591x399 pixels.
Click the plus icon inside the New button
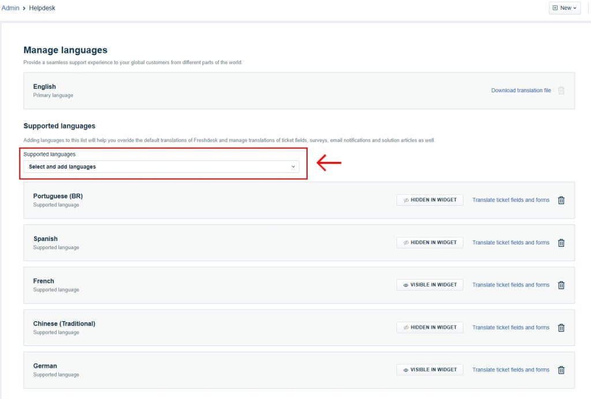click(x=555, y=7)
